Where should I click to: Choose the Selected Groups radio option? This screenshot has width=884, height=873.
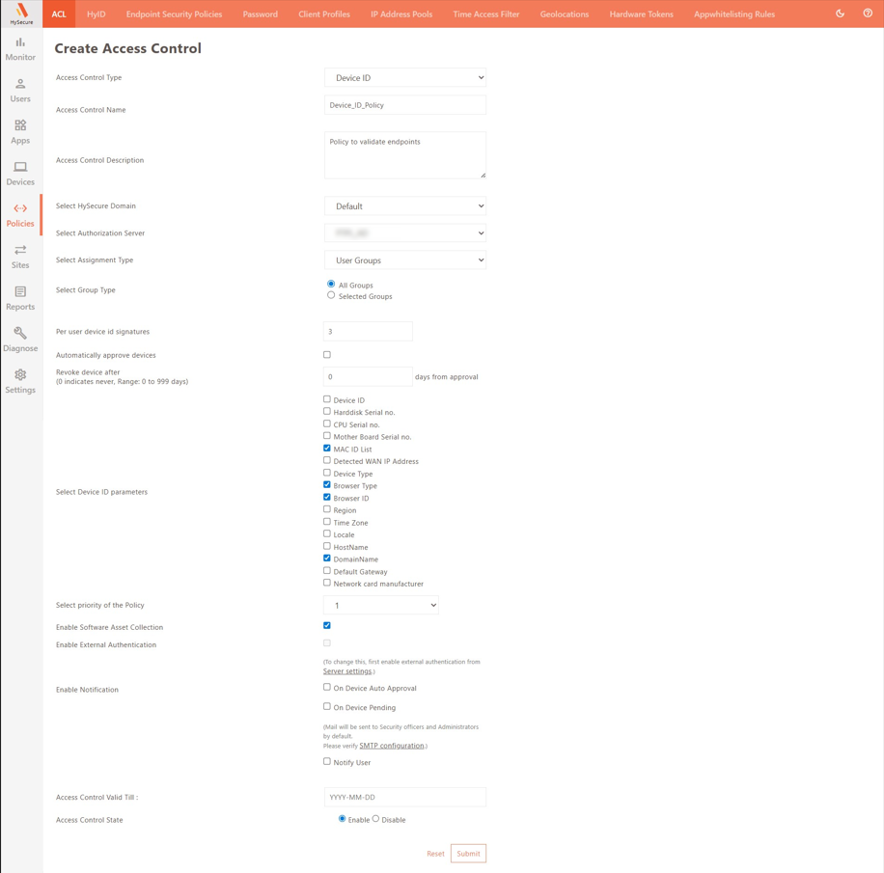331,296
